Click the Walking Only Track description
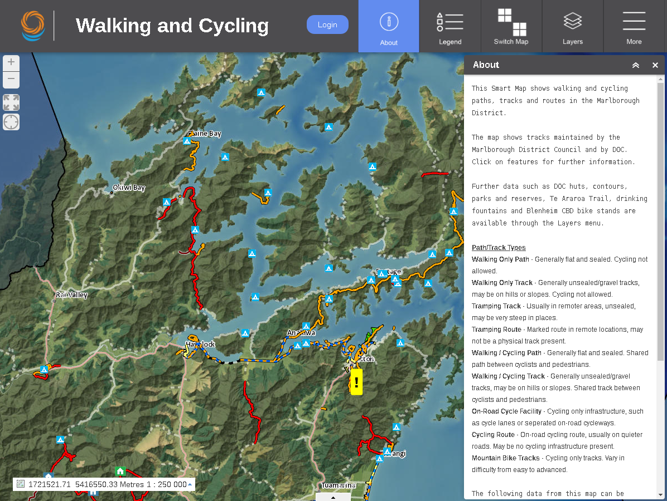The width and height of the screenshot is (667, 501). pyautogui.click(x=555, y=288)
